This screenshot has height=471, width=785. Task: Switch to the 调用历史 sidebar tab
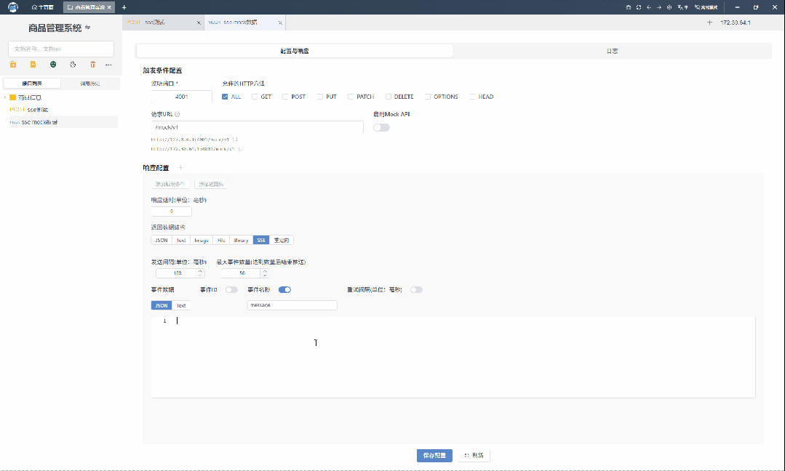click(90, 84)
